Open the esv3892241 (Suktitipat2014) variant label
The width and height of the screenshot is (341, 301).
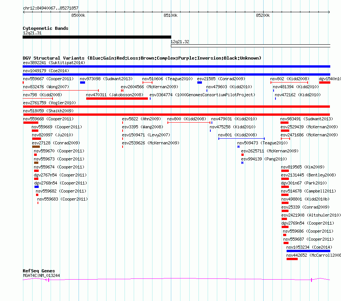coord(54,63)
